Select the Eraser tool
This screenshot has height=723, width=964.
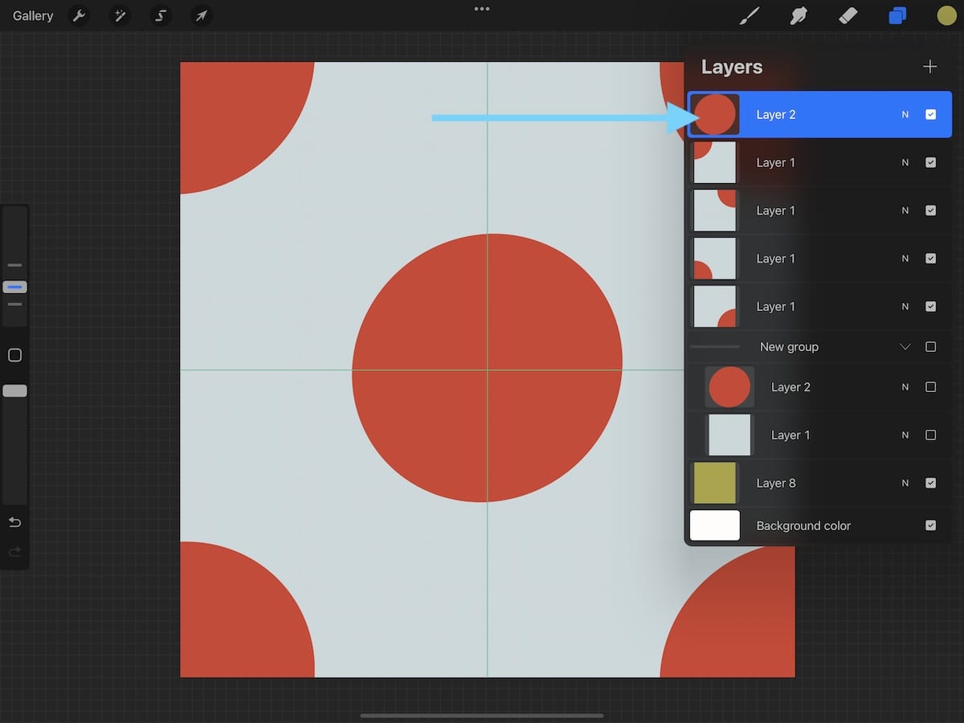pos(848,15)
